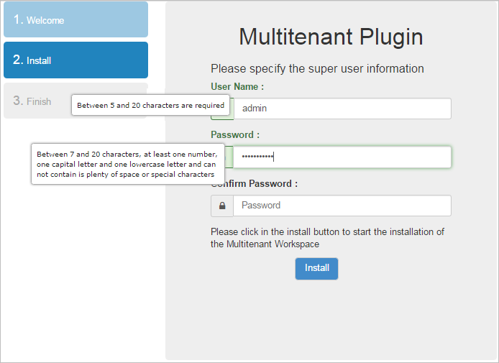
Task: Click the Confirm Password label
Action: [259, 183]
